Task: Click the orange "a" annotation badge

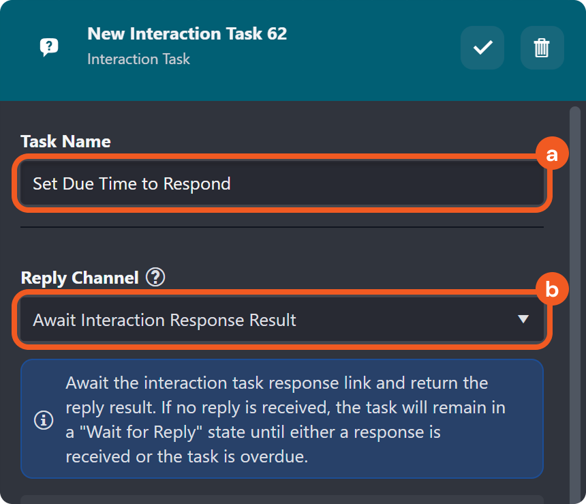Action: [x=552, y=154]
